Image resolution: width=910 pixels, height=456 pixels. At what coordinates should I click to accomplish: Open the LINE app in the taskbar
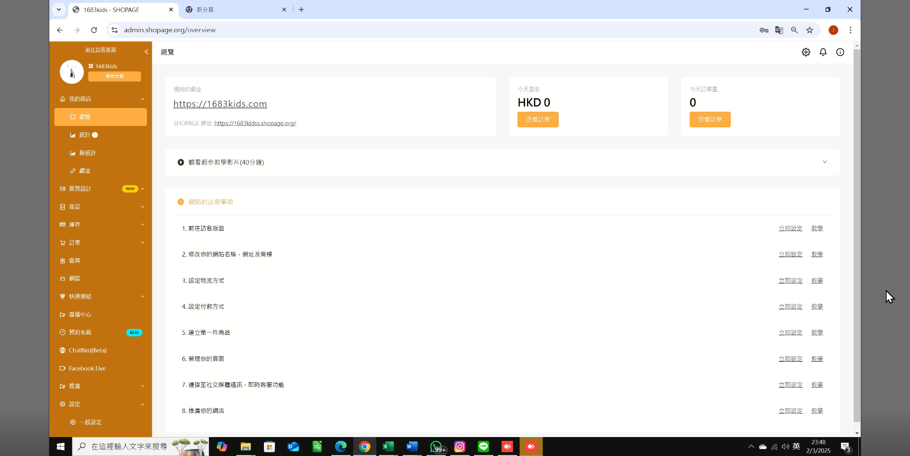point(483,447)
